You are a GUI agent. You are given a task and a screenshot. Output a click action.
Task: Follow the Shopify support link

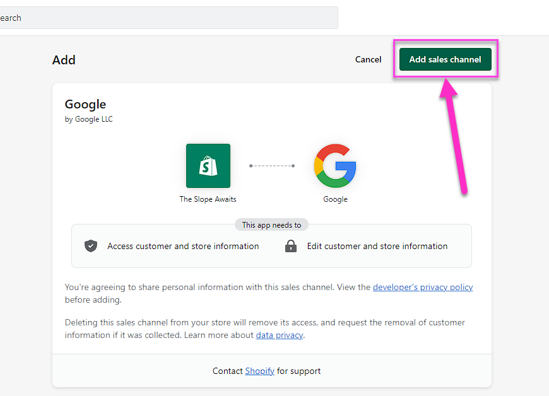(x=259, y=371)
